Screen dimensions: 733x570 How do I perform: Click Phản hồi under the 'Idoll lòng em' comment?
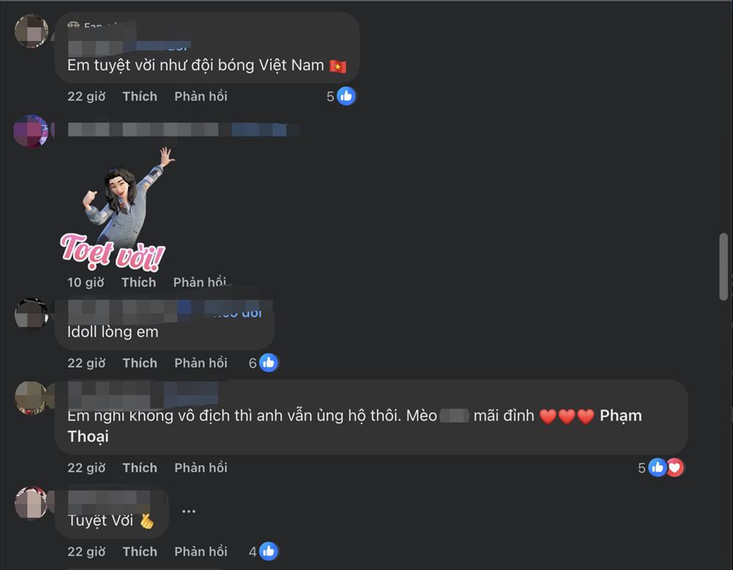click(201, 363)
